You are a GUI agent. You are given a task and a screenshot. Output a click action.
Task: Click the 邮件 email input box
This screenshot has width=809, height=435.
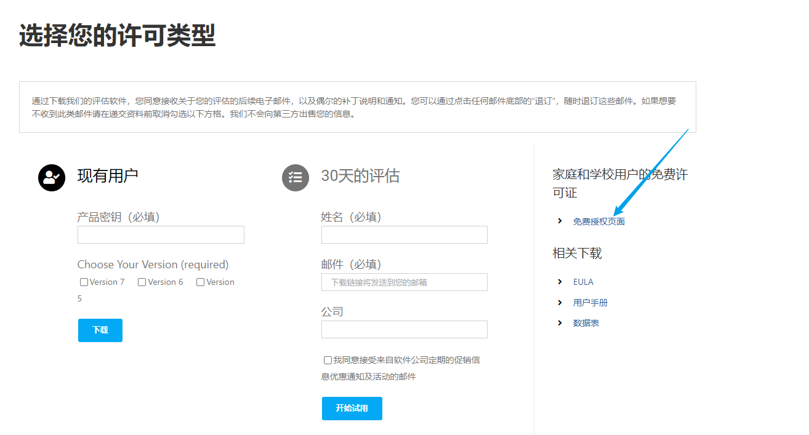click(x=404, y=282)
